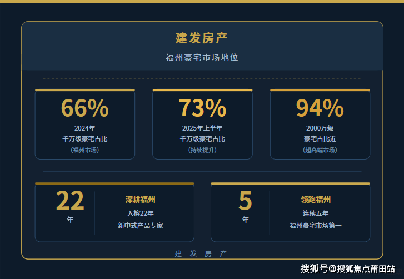
Task: Click the 年 under the 22 figure
Action: [x=70, y=220]
